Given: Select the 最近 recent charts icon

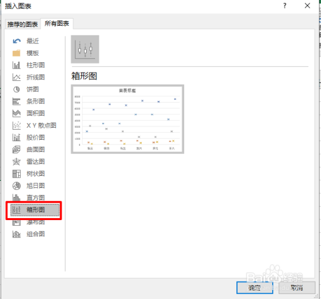Looking at the screenshot, I should [17, 41].
